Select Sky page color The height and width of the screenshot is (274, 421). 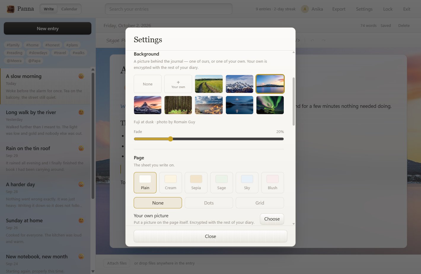(247, 183)
